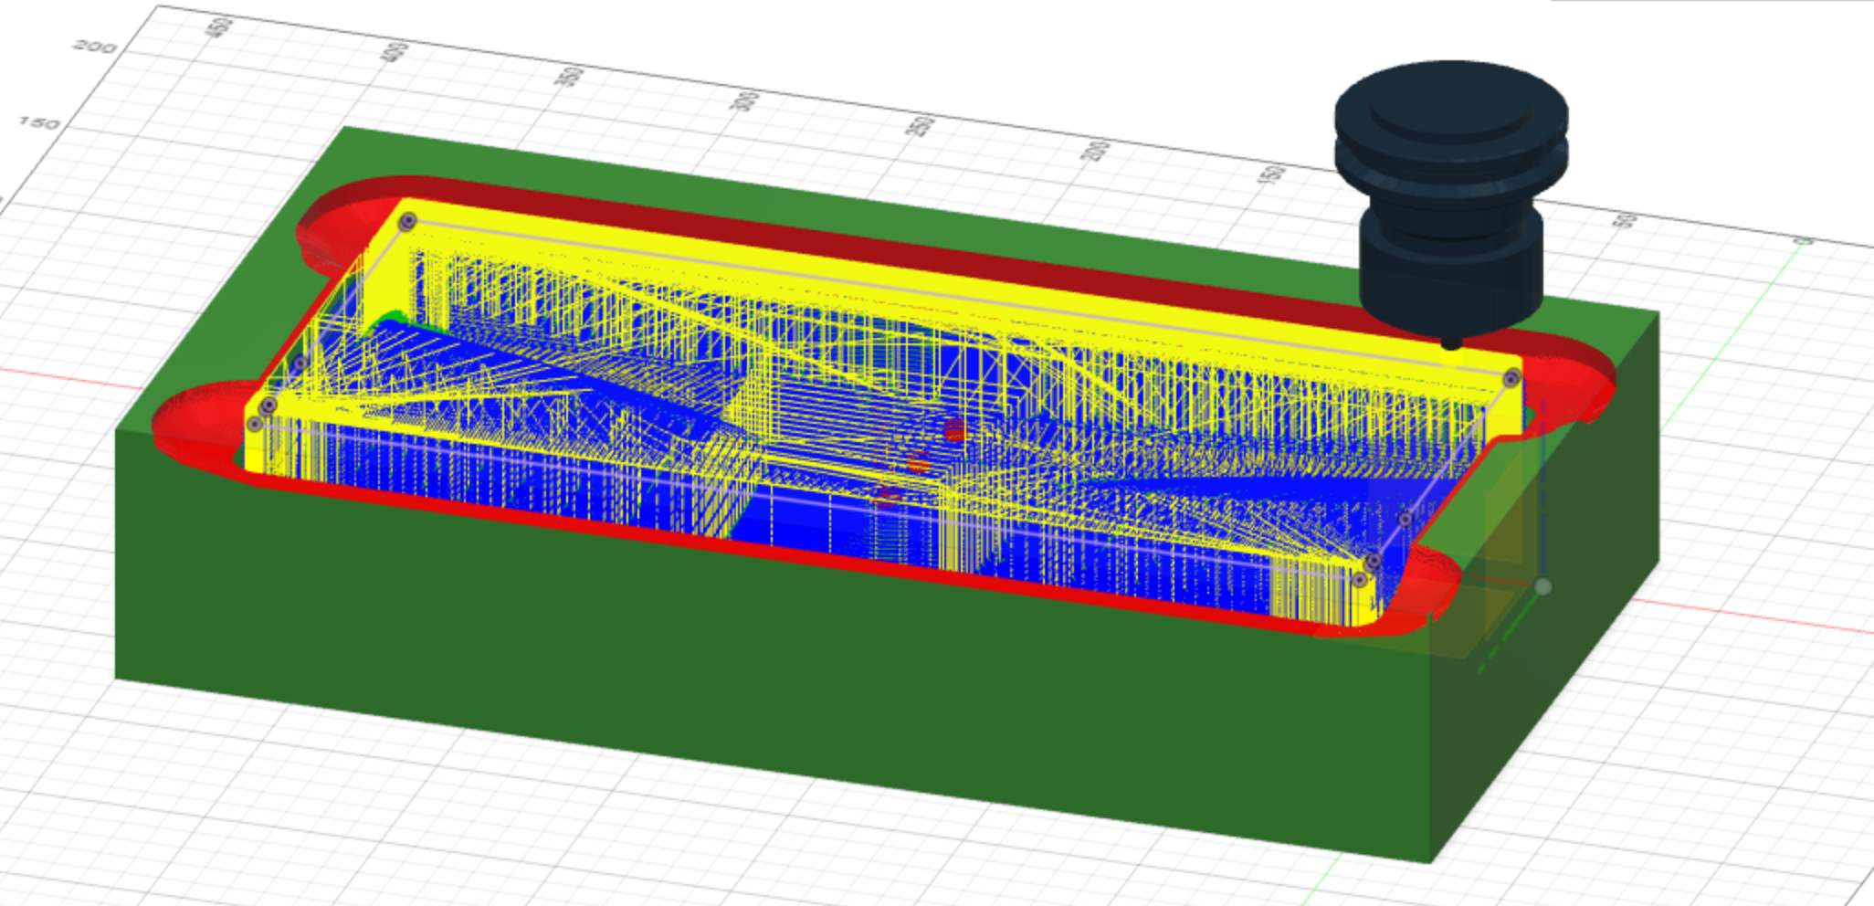Click toolpath point at pocket's top-left corner
This screenshot has width=1874, height=906.
pos(408,221)
